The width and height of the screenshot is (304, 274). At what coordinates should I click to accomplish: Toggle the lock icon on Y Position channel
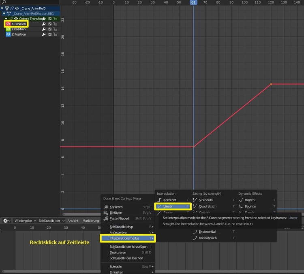(55, 29)
